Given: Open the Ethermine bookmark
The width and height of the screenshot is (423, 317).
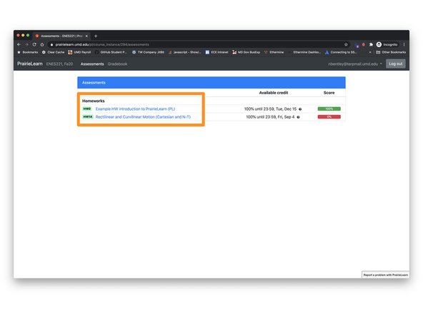Looking at the screenshot, I should pos(274,52).
